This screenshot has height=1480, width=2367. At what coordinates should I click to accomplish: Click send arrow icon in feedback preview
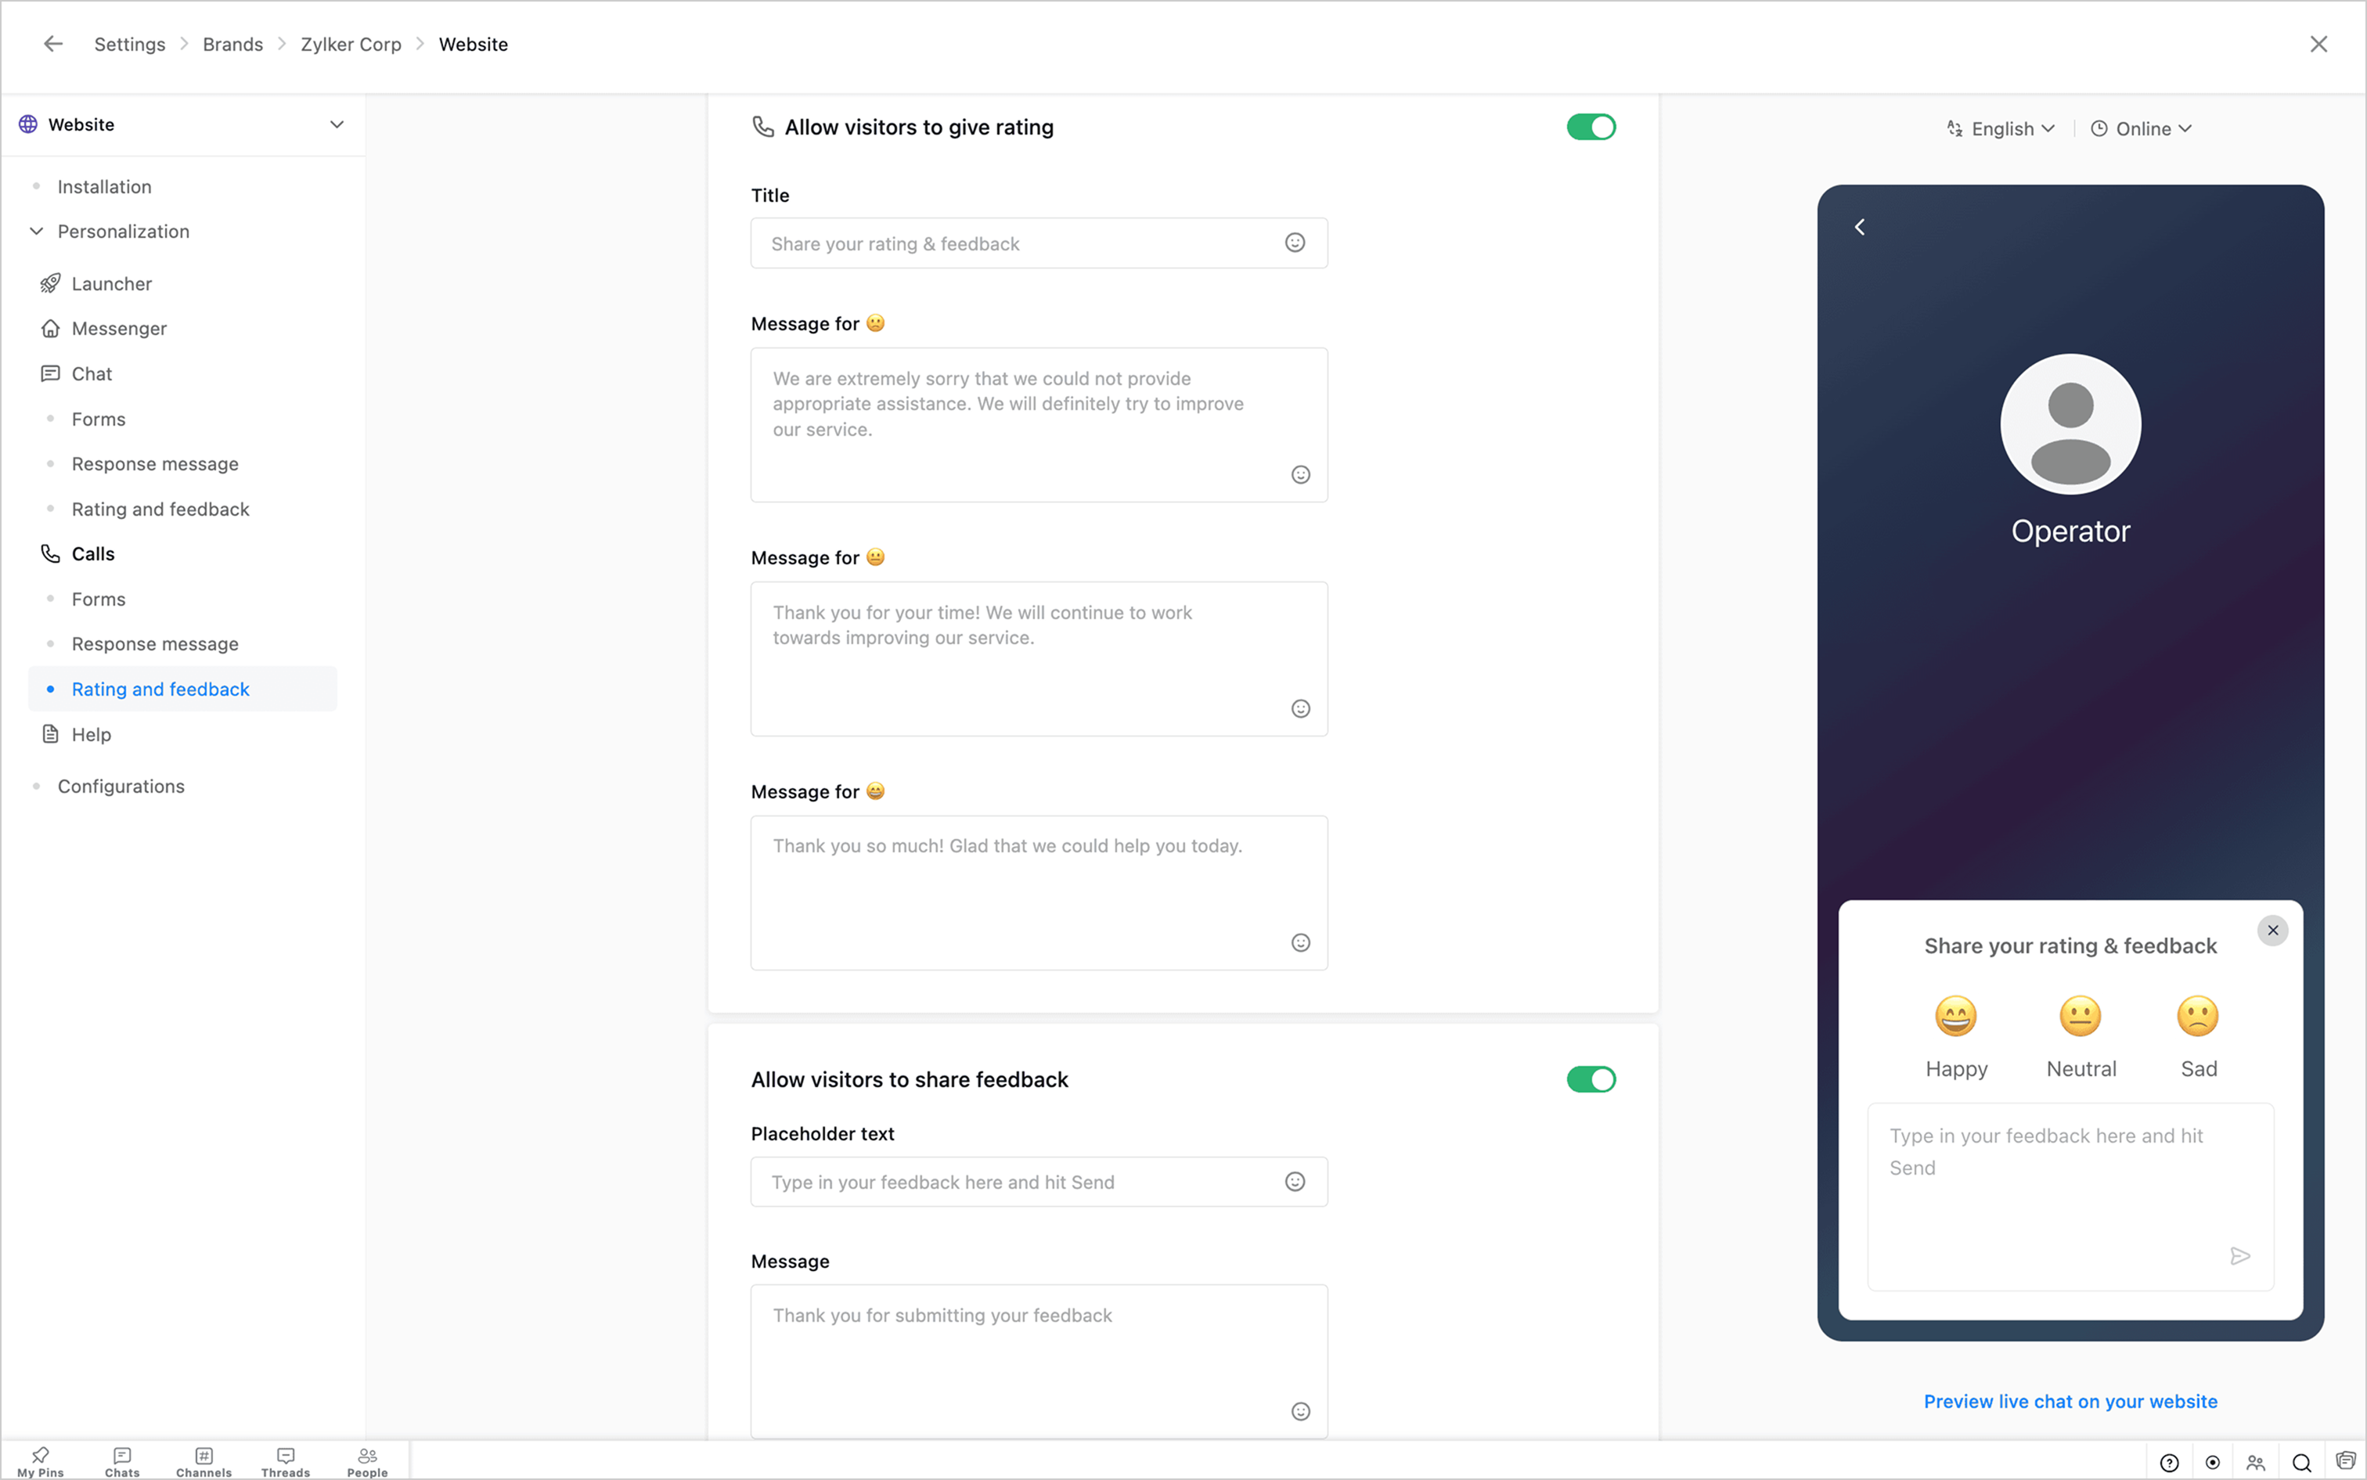coord(2239,1256)
